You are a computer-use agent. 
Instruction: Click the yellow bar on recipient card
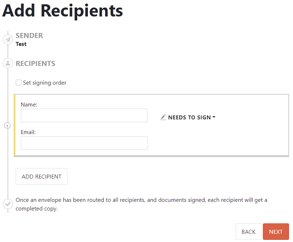[x=15, y=125]
